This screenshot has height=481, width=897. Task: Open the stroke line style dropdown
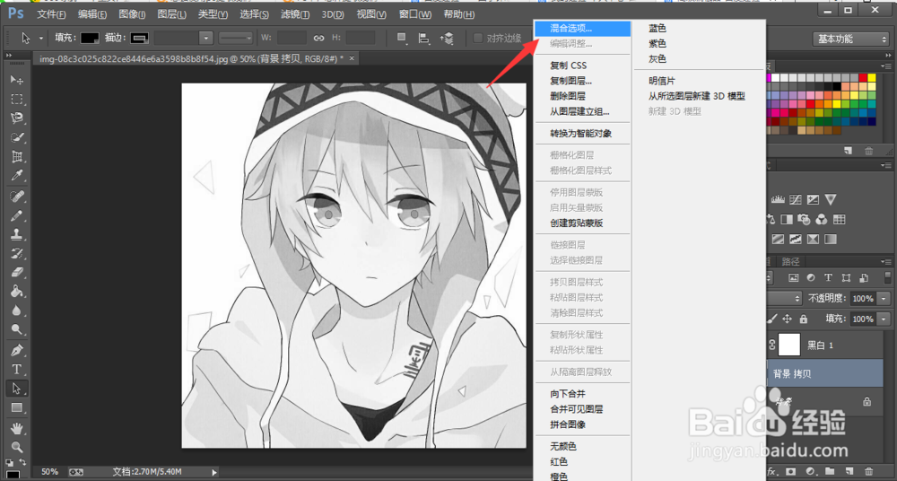click(x=236, y=39)
